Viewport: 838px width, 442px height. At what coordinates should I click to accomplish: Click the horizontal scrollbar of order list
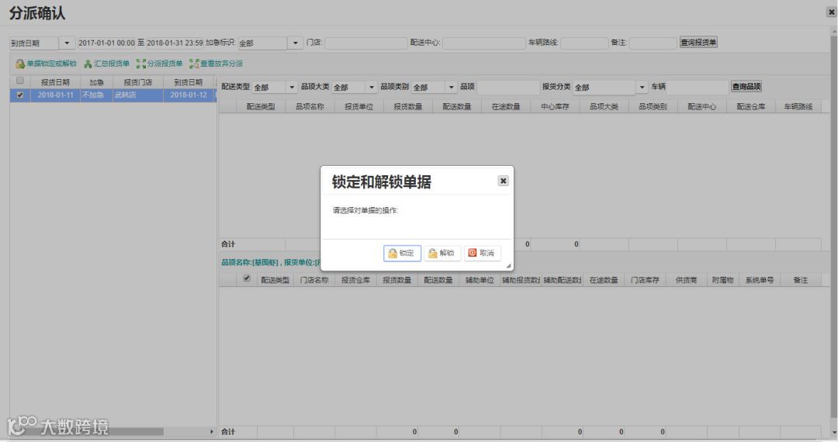click(91, 431)
